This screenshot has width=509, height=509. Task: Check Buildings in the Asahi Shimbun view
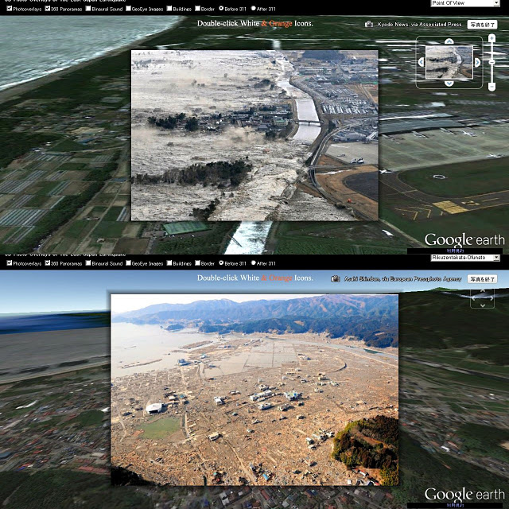click(169, 263)
